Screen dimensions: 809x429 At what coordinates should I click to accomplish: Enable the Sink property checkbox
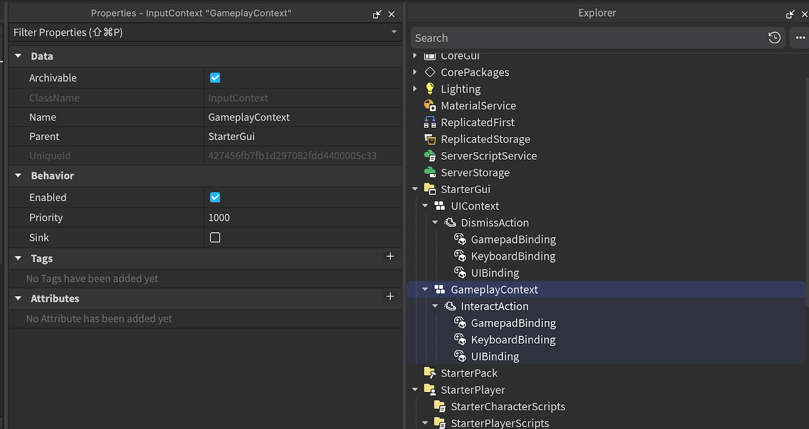click(x=215, y=237)
